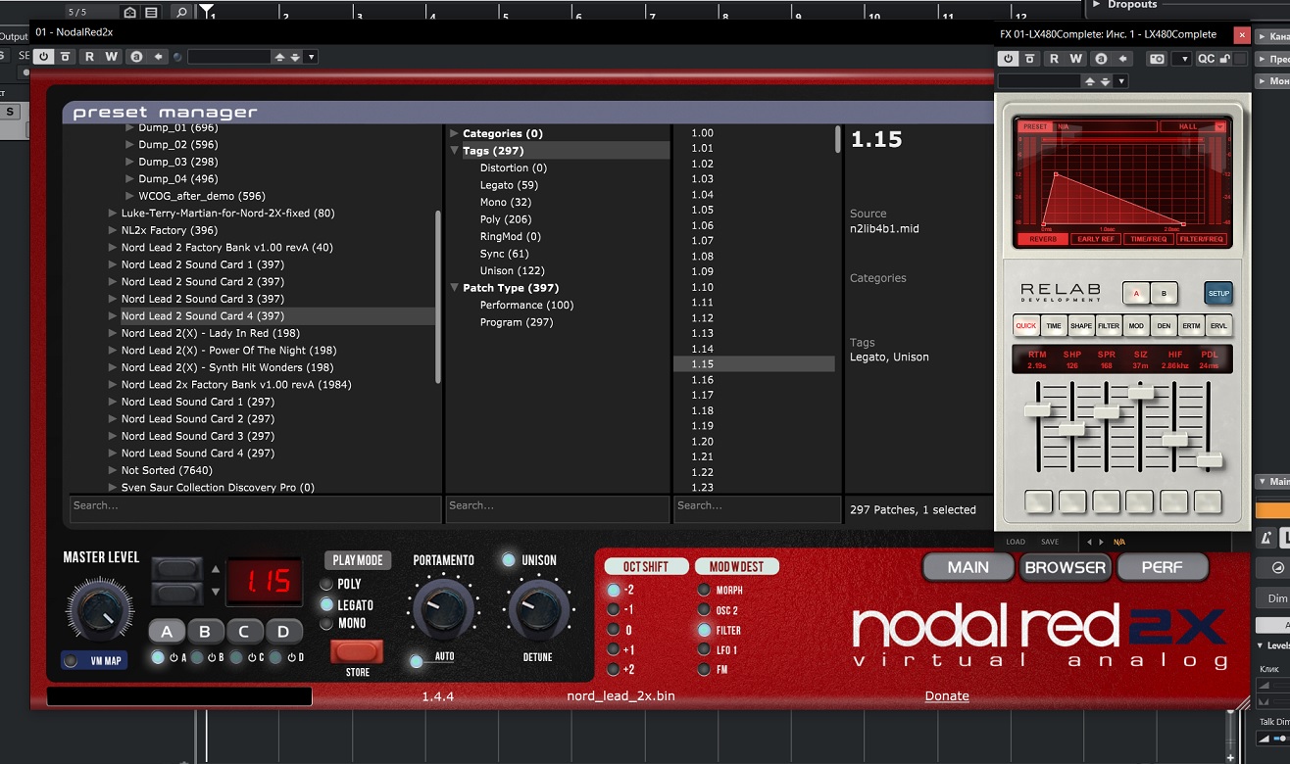
Task: Expand the NL2x Factory (396) folder
Action: (113, 230)
